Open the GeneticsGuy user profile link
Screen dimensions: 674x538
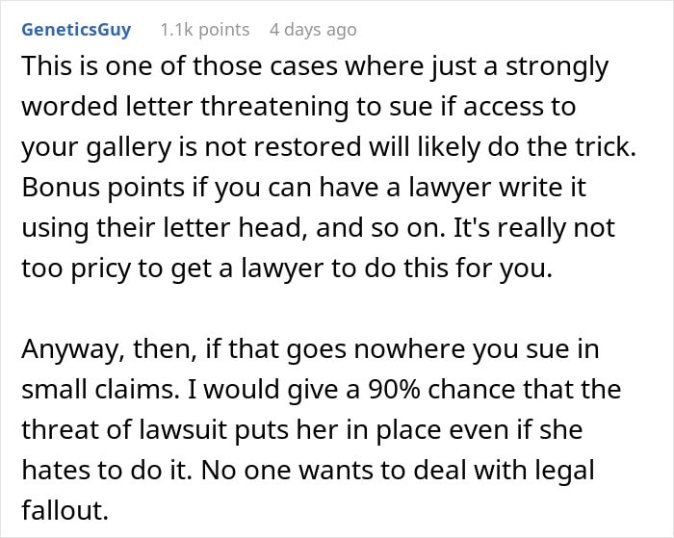(76, 30)
